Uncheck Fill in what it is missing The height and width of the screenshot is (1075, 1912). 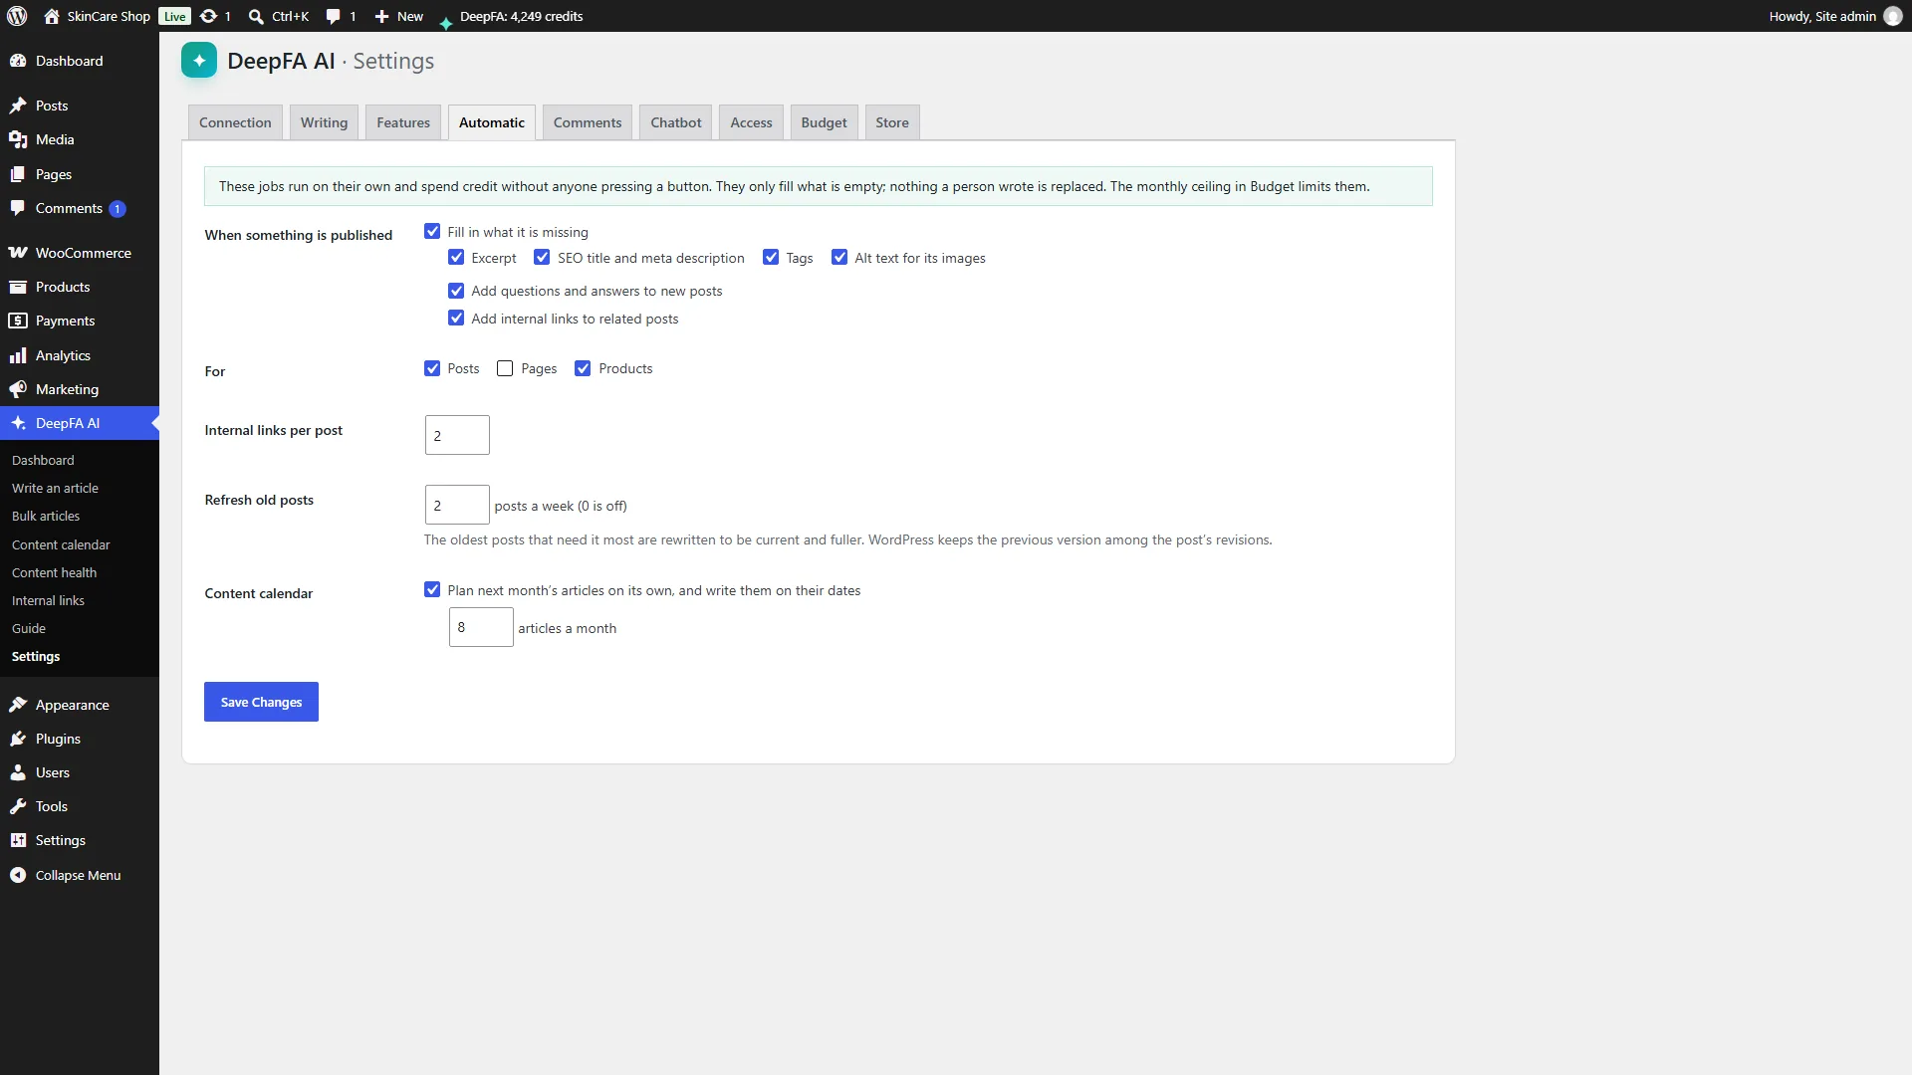click(432, 231)
